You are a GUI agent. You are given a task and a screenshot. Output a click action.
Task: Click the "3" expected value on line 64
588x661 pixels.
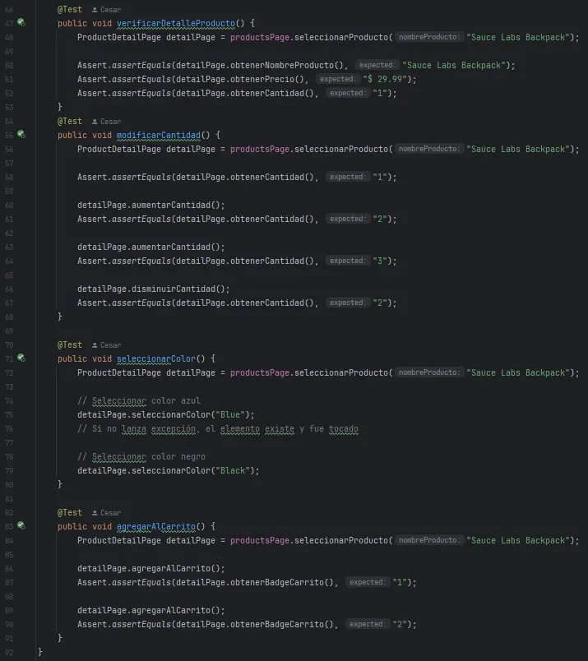coord(380,261)
